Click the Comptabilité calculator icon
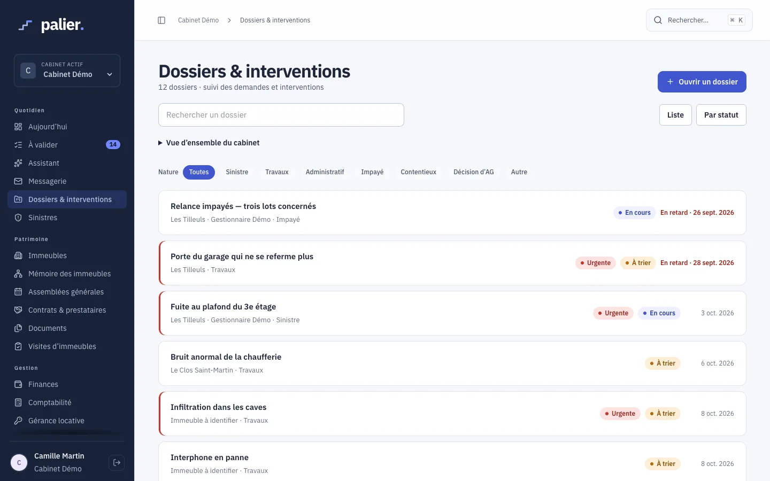Viewport: 770px width, 481px height. pyautogui.click(x=18, y=402)
